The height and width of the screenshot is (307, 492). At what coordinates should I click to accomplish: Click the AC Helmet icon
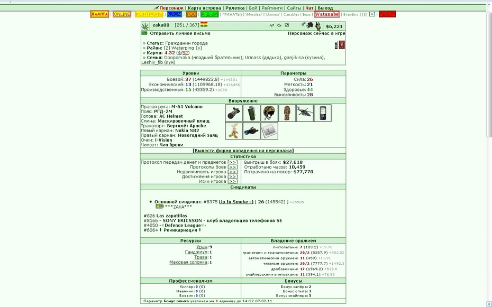tap(269, 113)
